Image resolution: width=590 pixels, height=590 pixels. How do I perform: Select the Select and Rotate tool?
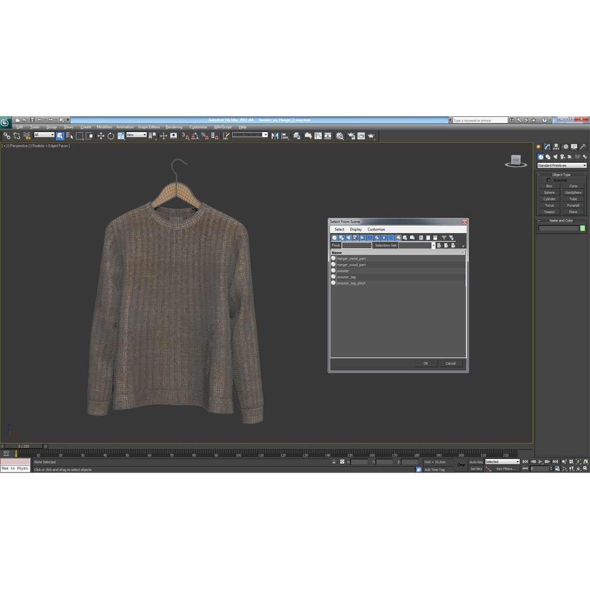110,136
